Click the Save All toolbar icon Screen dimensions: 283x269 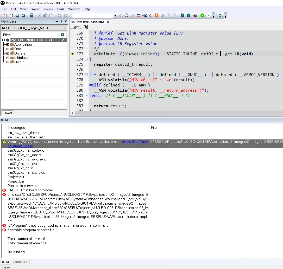[x=23, y=16]
